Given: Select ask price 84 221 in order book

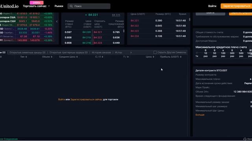Looking at the screenshot, I should 98,32.
